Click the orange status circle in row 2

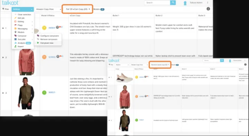[x=44, y=57]
